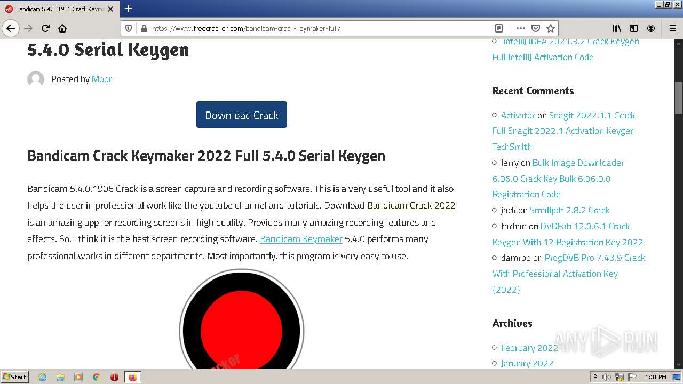Open a new browser tab

pyautogui.click(x=129, y=9)
